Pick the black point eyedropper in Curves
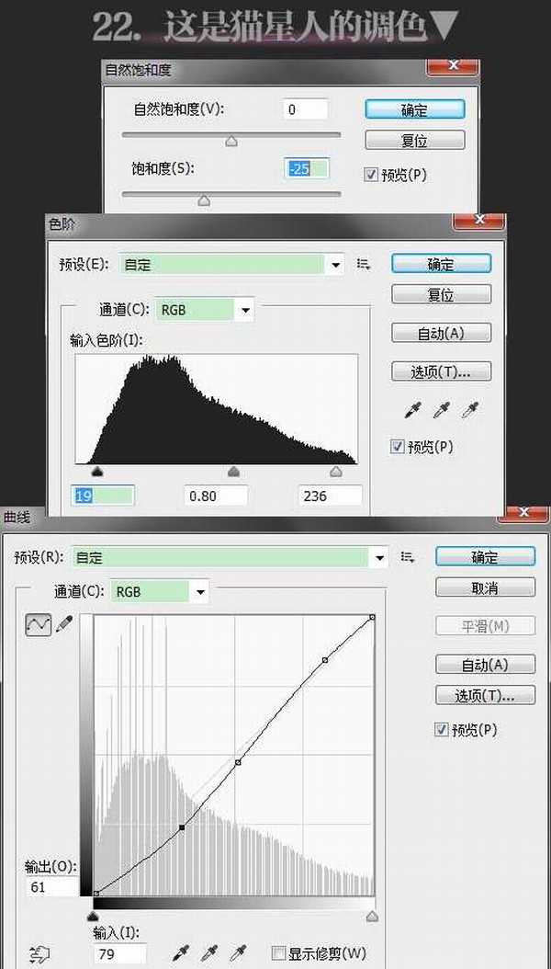The width and height of the screenshot is (551, 969). pyautogui.click(x=179, y=952)
